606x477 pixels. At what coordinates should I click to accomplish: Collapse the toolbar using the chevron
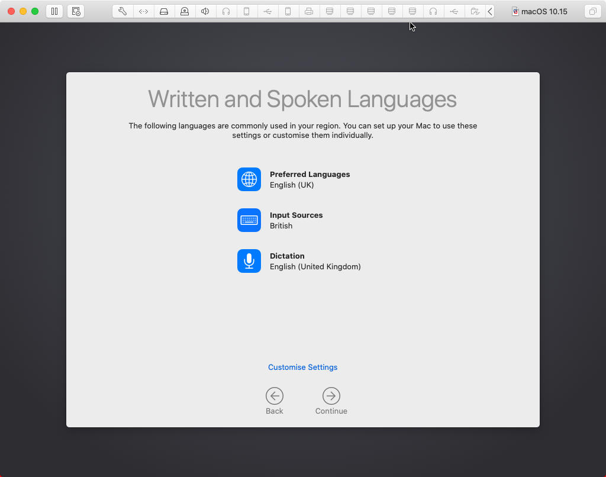(x=489, y=11)
